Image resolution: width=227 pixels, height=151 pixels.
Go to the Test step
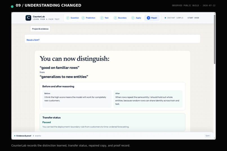[104, 18]
